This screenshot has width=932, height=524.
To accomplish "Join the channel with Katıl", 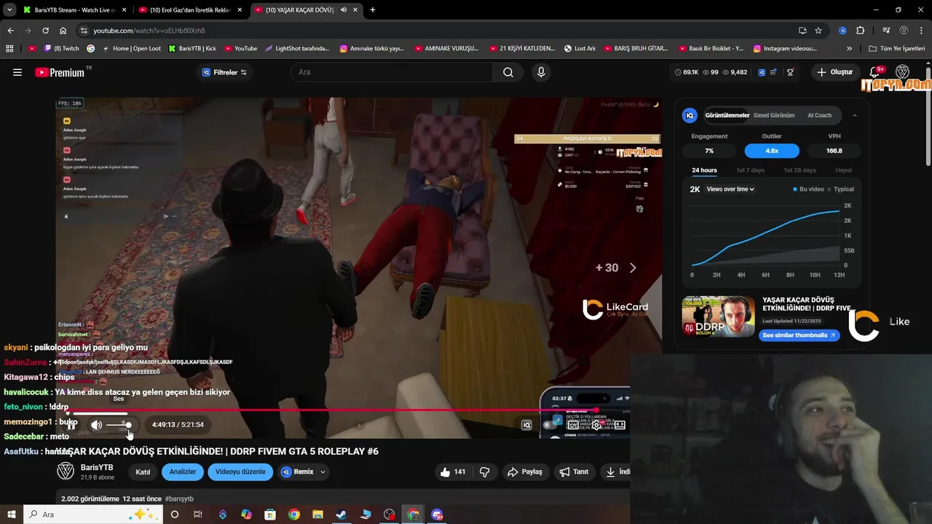I will coord(143,472).
